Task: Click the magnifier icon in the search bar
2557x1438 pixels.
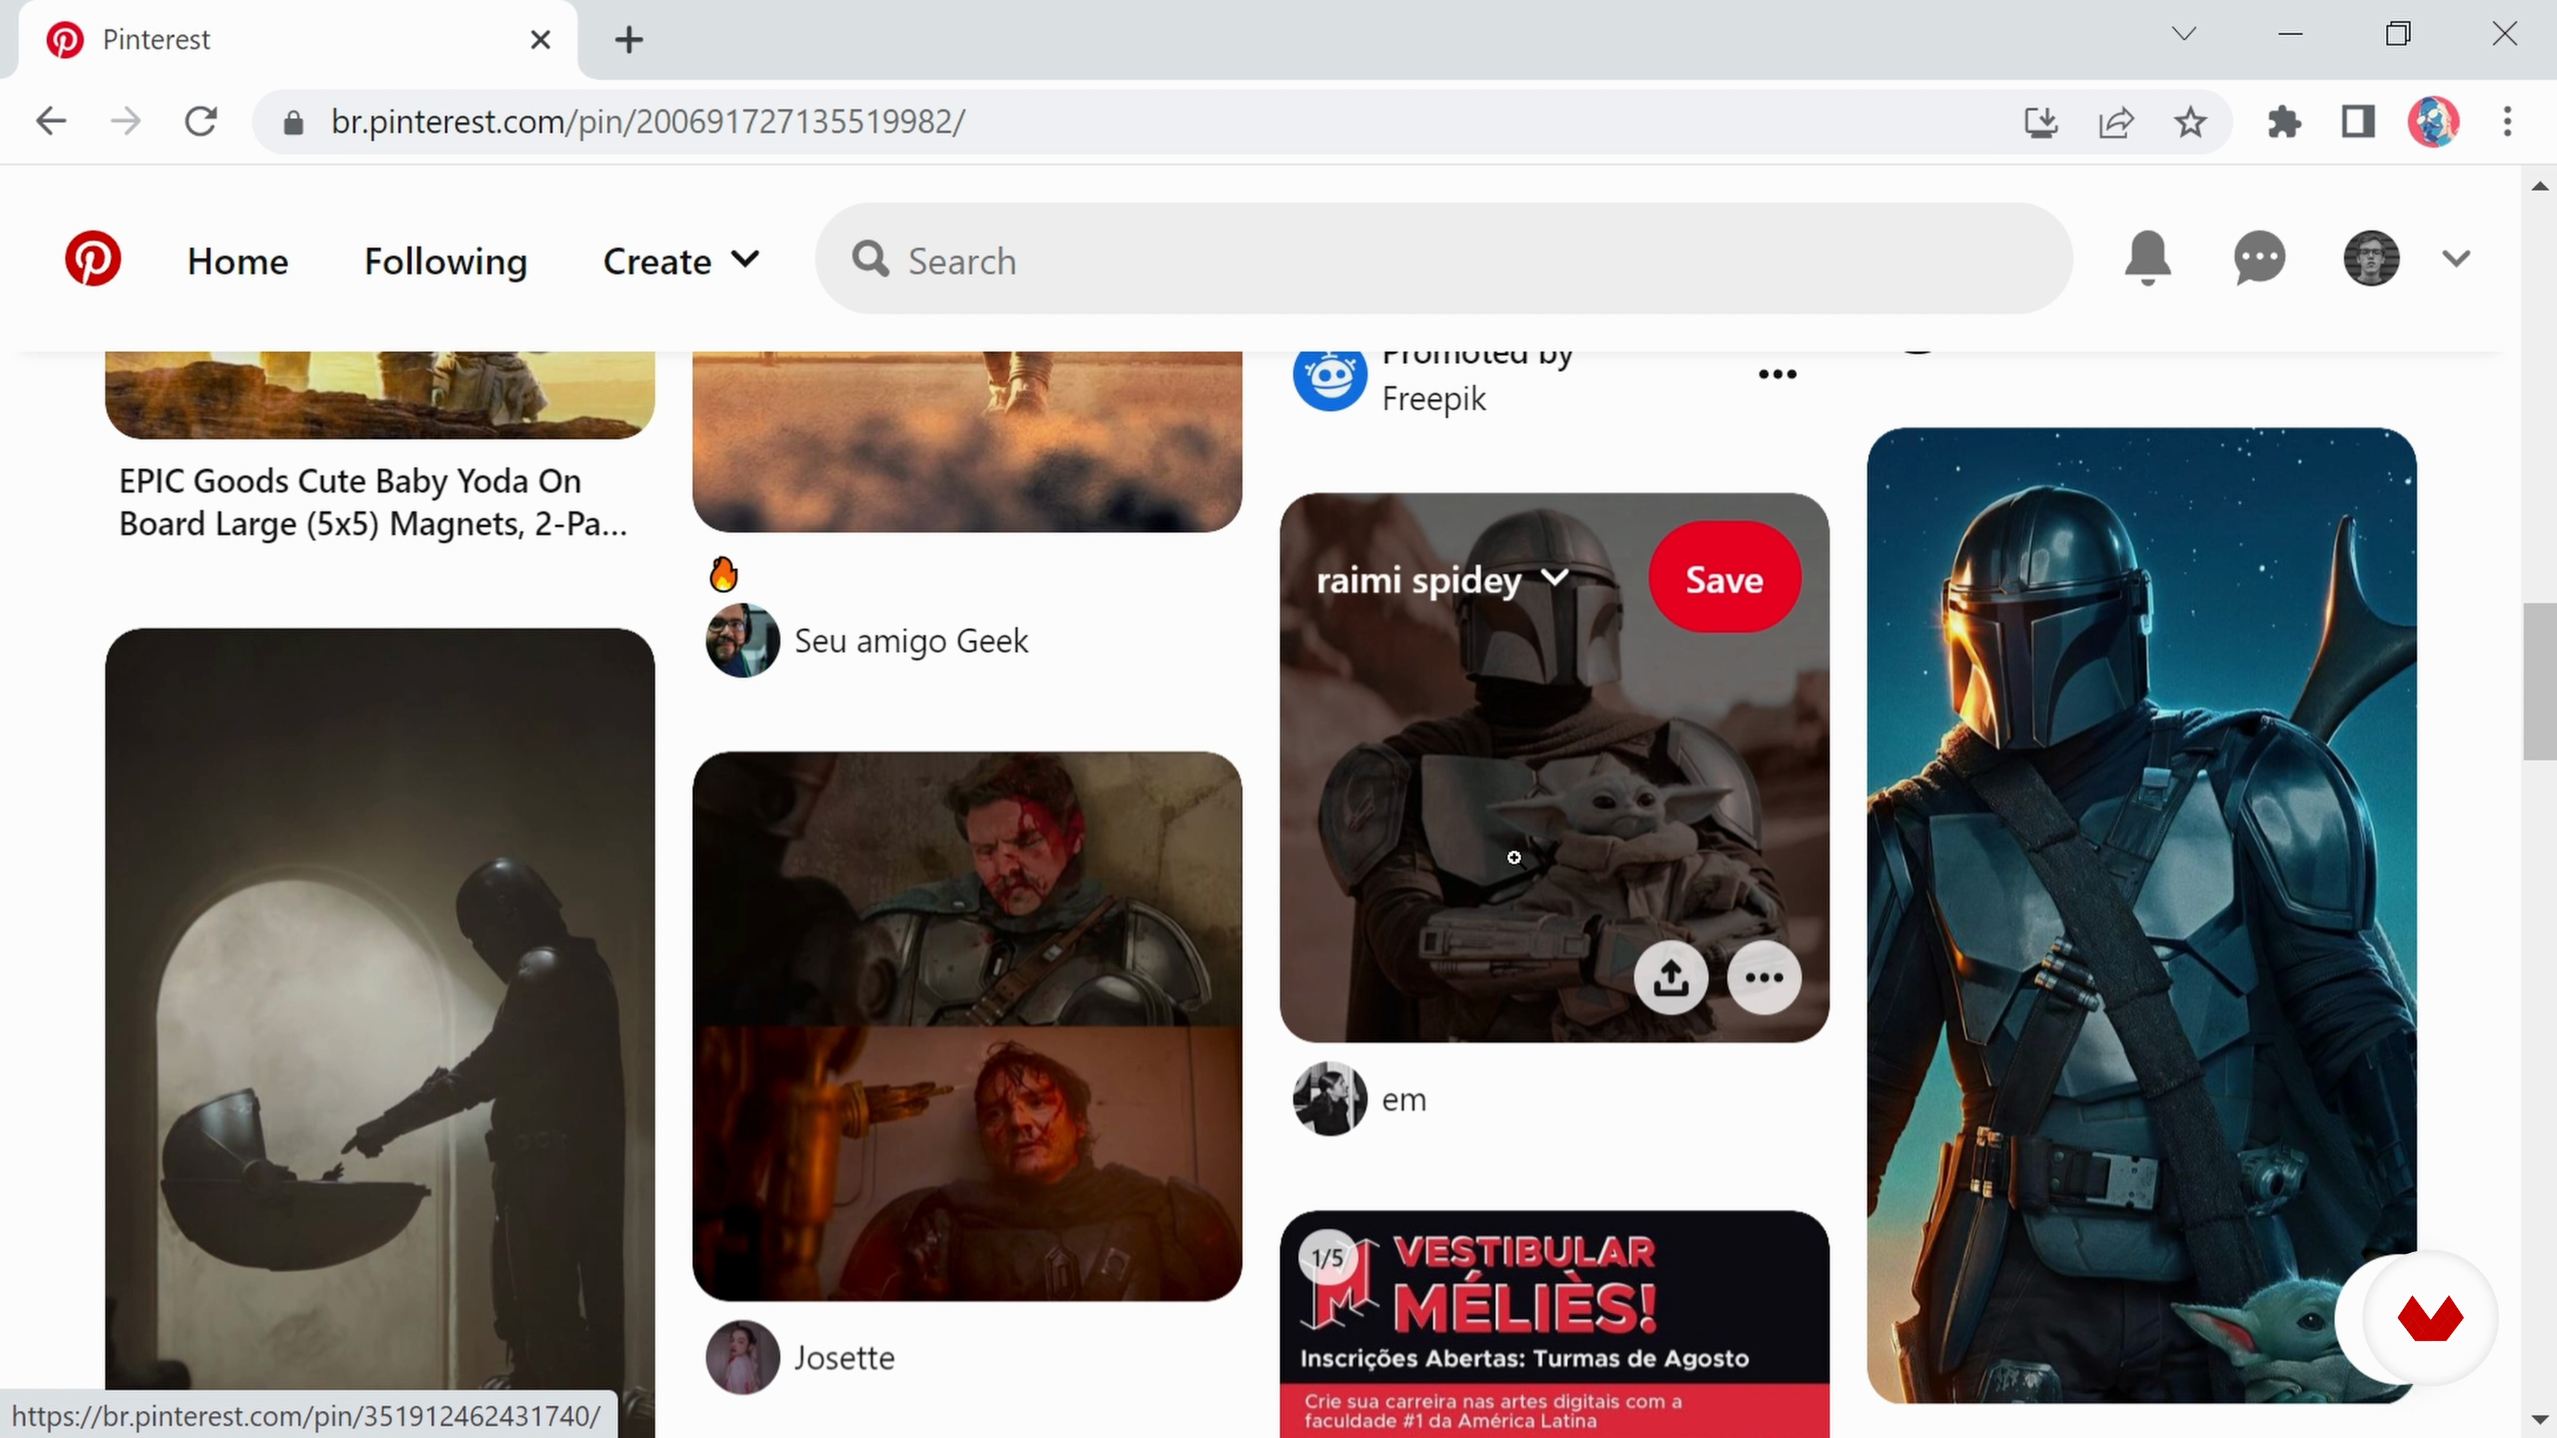Action: (x=870, y=259)
